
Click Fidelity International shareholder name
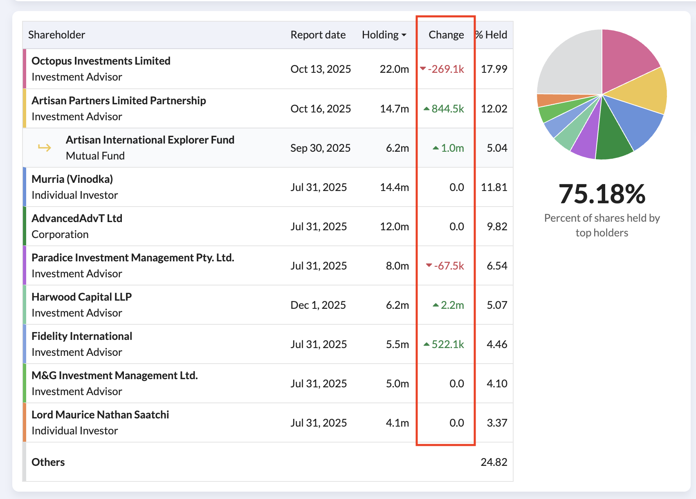click(82, 336)
